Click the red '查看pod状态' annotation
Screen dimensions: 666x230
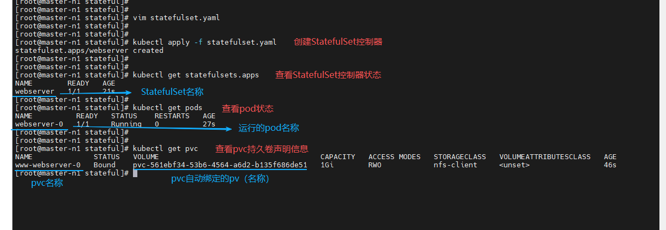[x=247, y=108]
